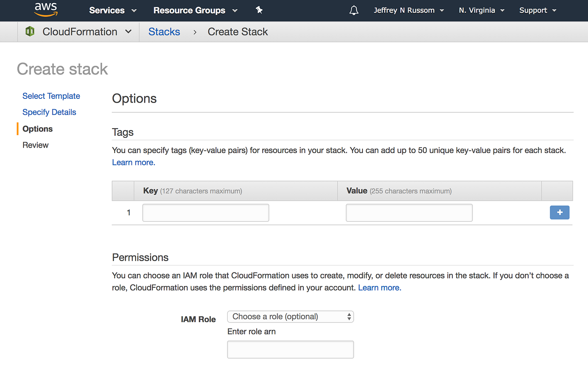Select the Options step in sidebar
The width and height of the screenshot is (588, 373).
click(x=37, y=129)
